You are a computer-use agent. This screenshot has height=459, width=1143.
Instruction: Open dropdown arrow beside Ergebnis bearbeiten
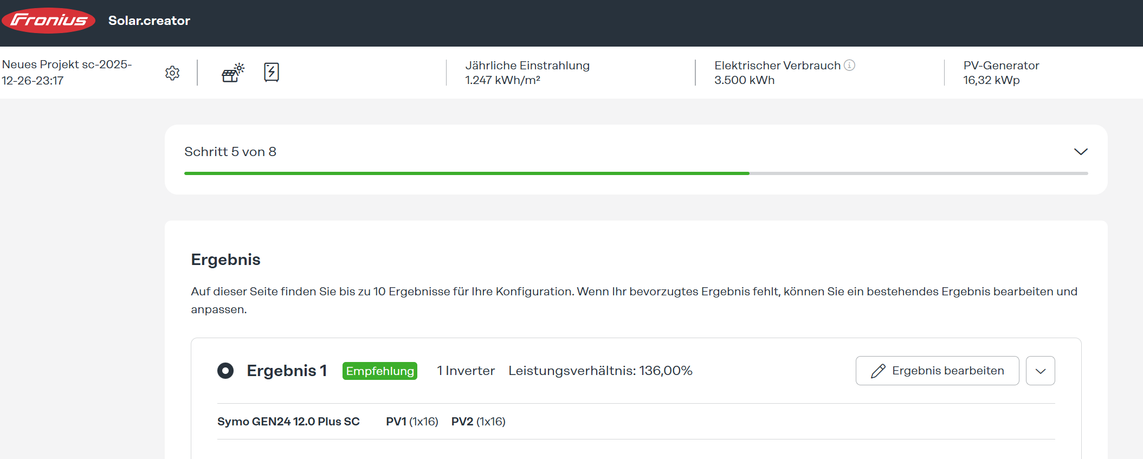coord(1040,371)
